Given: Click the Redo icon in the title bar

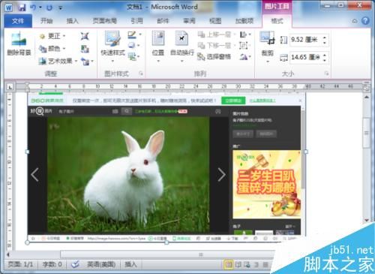Looking at the screenshot, I should (x=49, y=8).
